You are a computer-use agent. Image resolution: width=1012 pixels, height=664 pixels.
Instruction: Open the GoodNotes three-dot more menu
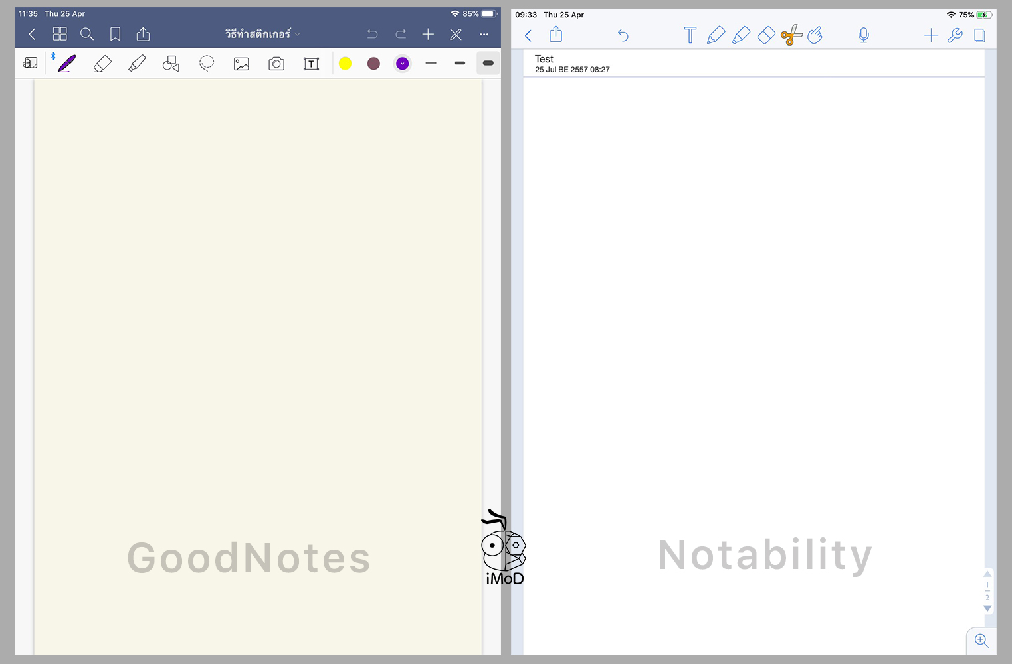coord(484,34)
